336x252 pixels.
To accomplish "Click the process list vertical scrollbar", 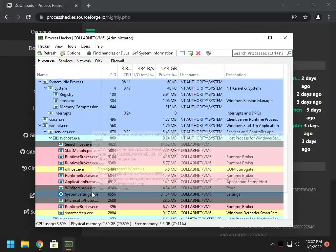I will click(x=290, y=83).
